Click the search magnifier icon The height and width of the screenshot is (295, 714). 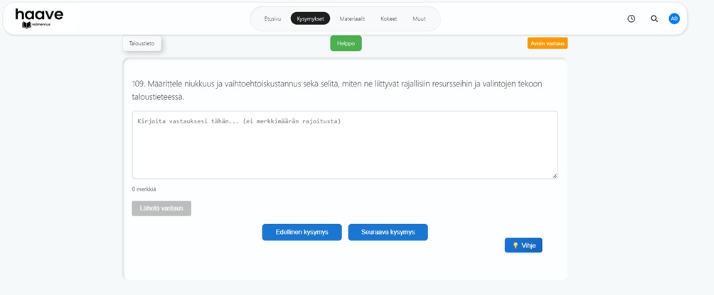tap(654, 18)
